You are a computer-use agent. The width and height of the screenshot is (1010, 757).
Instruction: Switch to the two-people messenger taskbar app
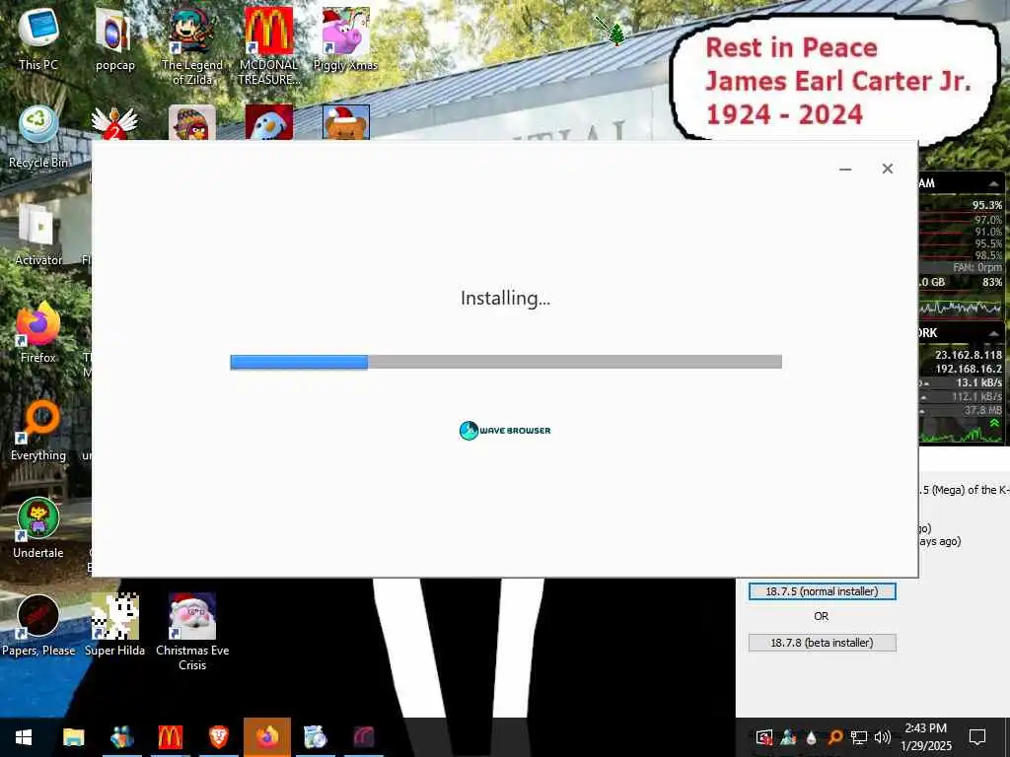(x=121, y=737)
